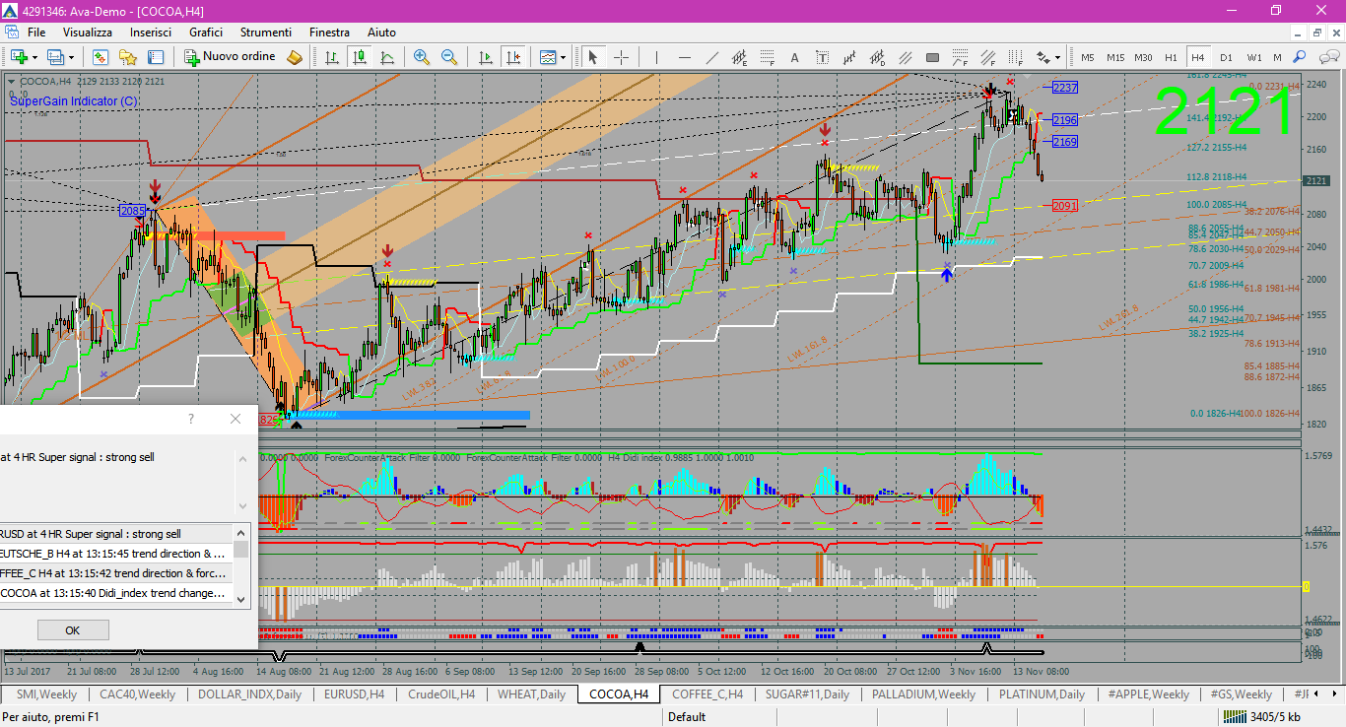Click the triangle beside the COCOA,H4 chart title
The image size is (1346, 727).
[x=11, y=81]
